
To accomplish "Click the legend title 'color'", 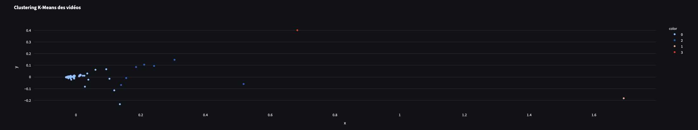I will coord(673,29).
